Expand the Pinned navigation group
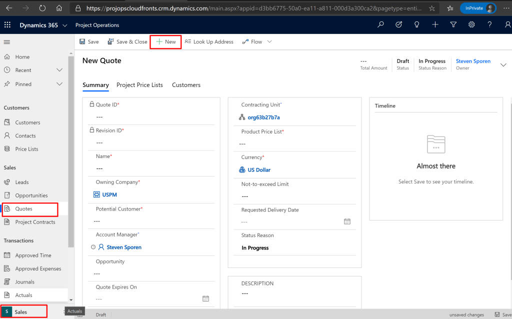The width and height of the screenshot is (512, 319). coord(59,84)
